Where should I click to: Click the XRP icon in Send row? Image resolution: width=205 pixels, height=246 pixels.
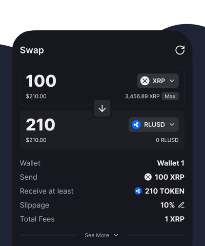tap(148, 177)
